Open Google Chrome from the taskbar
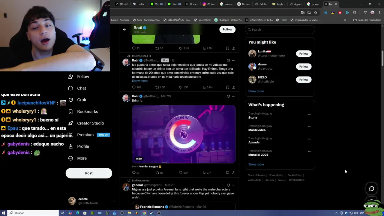This screenshot has height=216, width=384. pyautogui.click(x=144, y=213)
